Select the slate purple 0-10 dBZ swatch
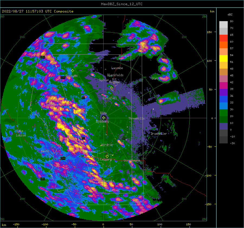 tap(223, 126)
